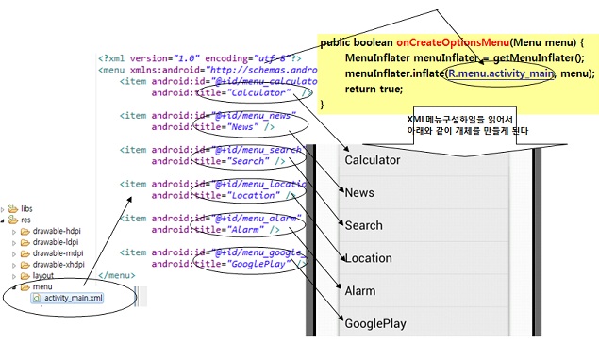Collapse the res folder tree arrow
This screenshot has width=599, height=342.
(3, 220)
